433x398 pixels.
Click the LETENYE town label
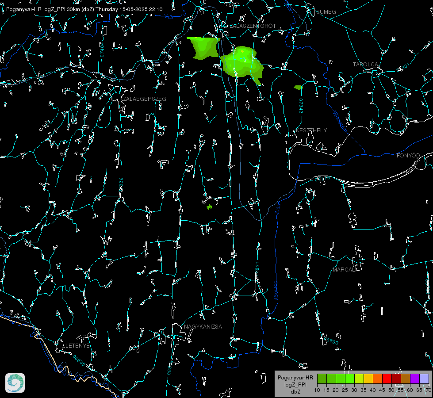pos(77,345)
